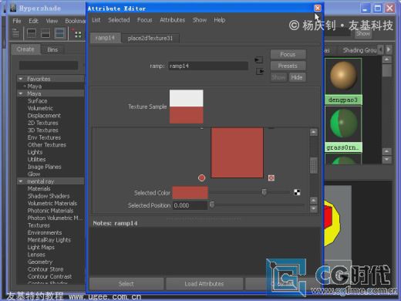401x301 pixels.
Task: Select Volumetric in Create list
Action: click(40, 108)
